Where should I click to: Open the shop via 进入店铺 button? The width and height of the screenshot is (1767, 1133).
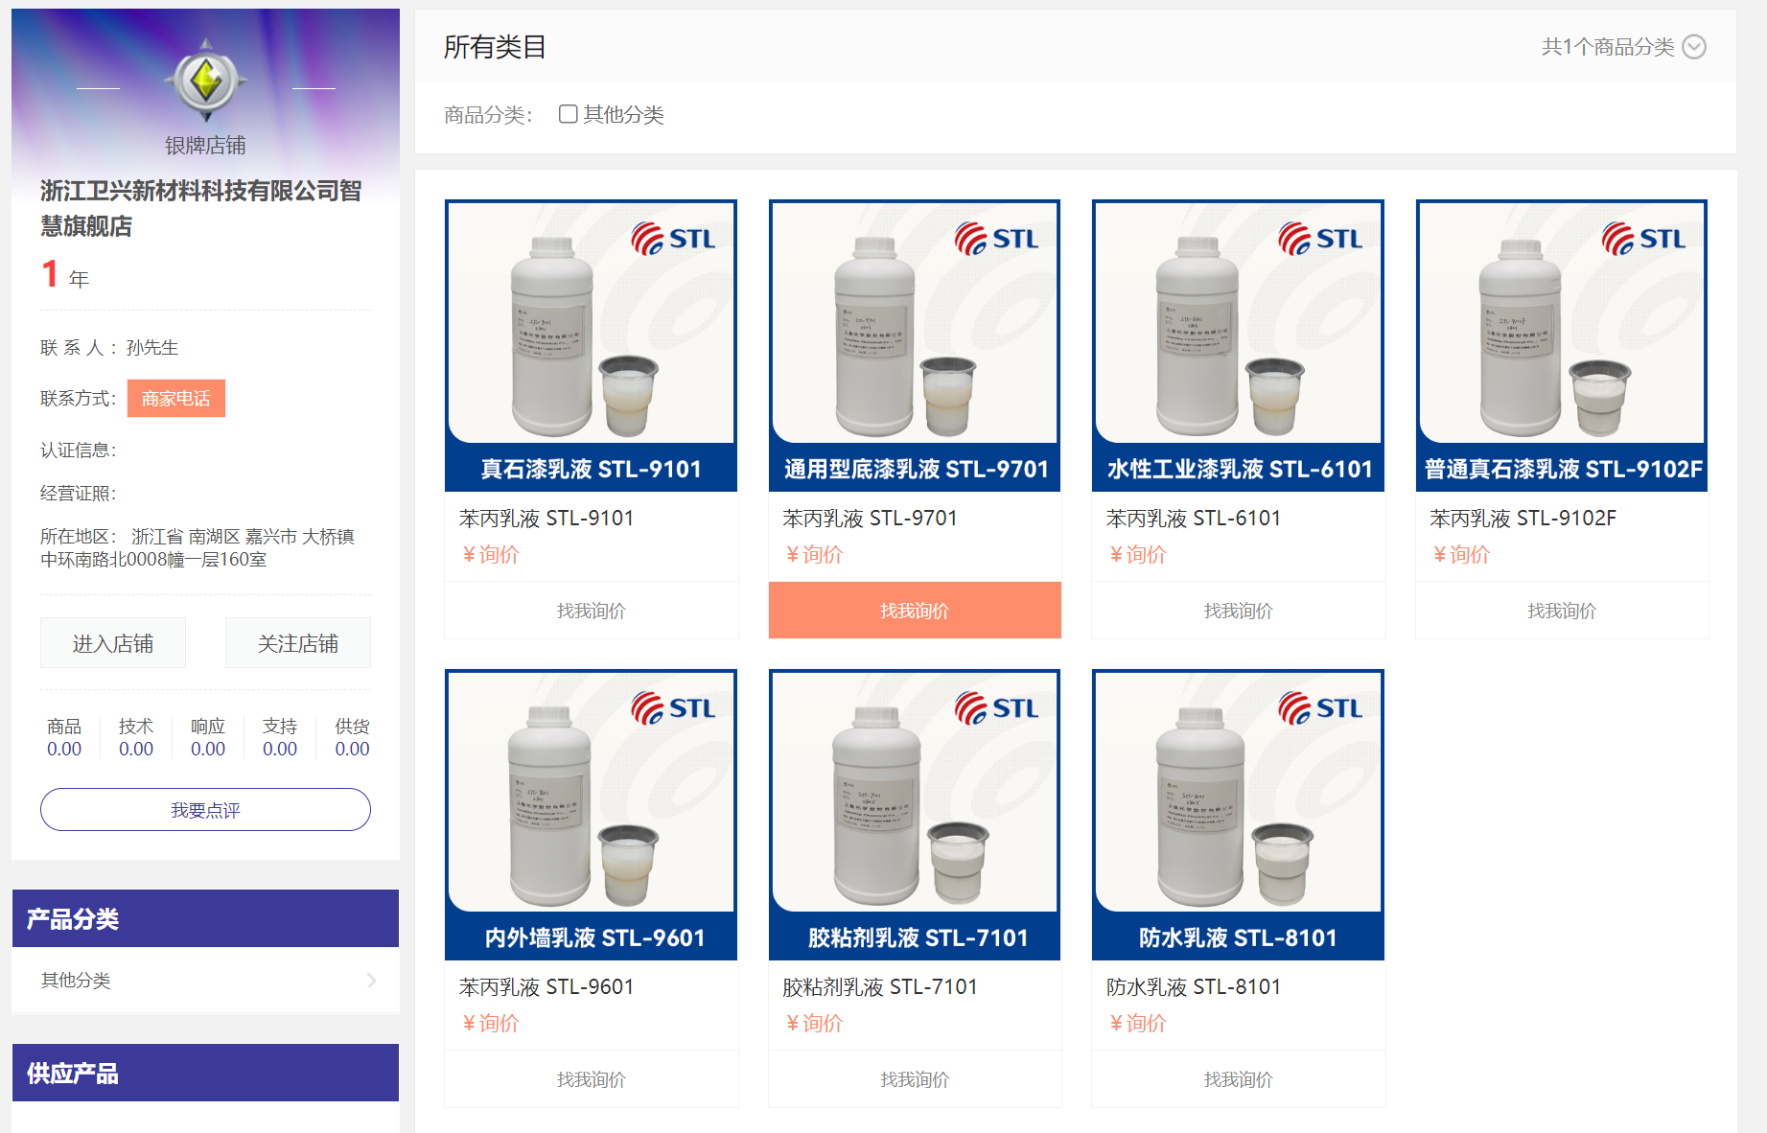[x=113, y=643]
